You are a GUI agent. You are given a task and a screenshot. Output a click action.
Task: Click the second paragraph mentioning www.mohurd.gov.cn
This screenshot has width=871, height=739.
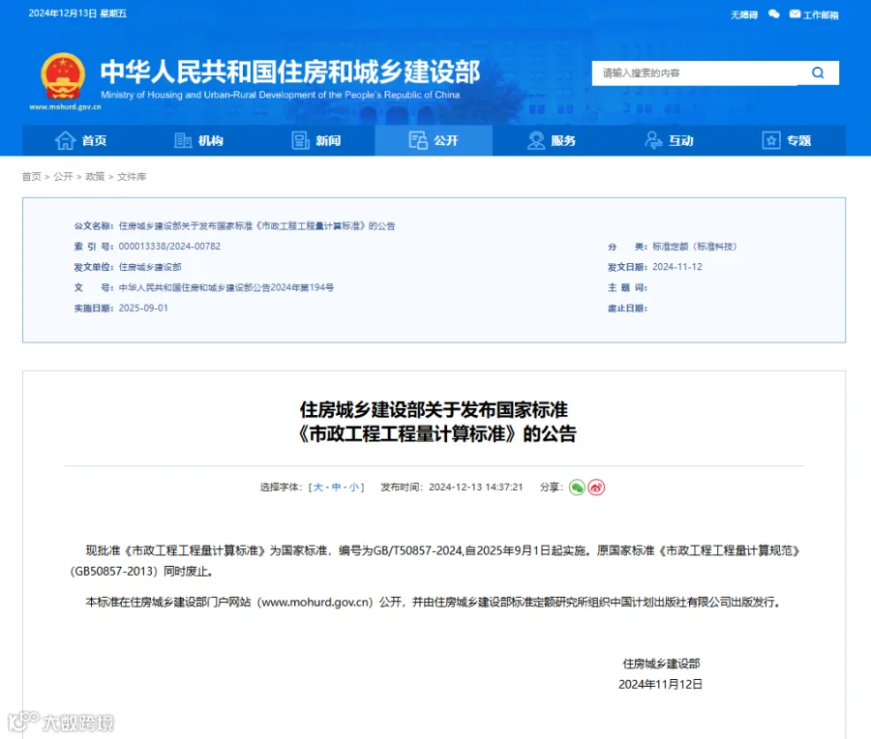(x=435, y=602)
